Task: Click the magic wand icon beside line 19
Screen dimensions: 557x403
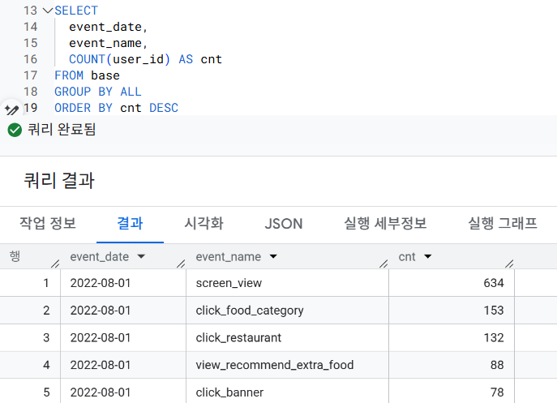Action: click(11, 109)
